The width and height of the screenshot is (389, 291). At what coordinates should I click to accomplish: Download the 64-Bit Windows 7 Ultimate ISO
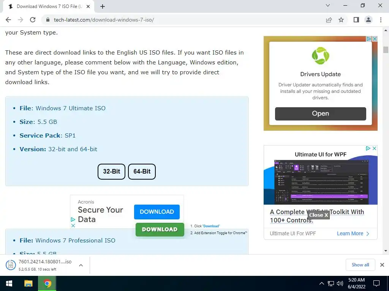click(x=142, y=172)
